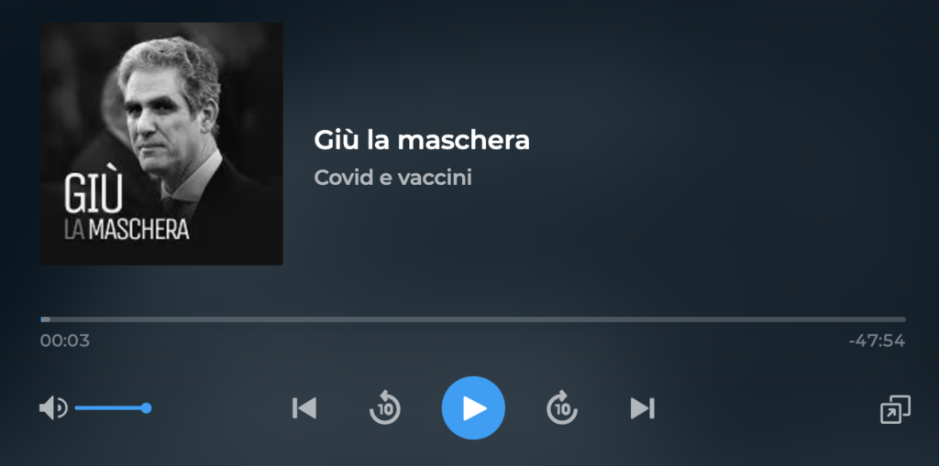Viewport: 939px width, 466px height.
Task: Click the man's face in the cover image
Action: pos(157,114)
